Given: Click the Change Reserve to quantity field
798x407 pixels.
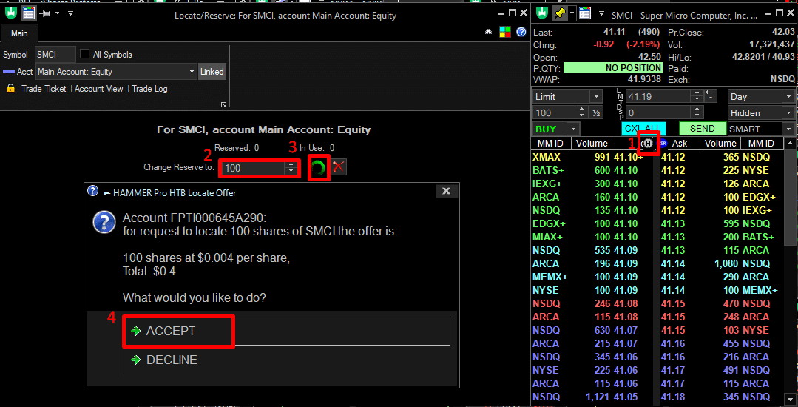Looking at the screenshot, I should pyautogui.click(x=253, y=168).
